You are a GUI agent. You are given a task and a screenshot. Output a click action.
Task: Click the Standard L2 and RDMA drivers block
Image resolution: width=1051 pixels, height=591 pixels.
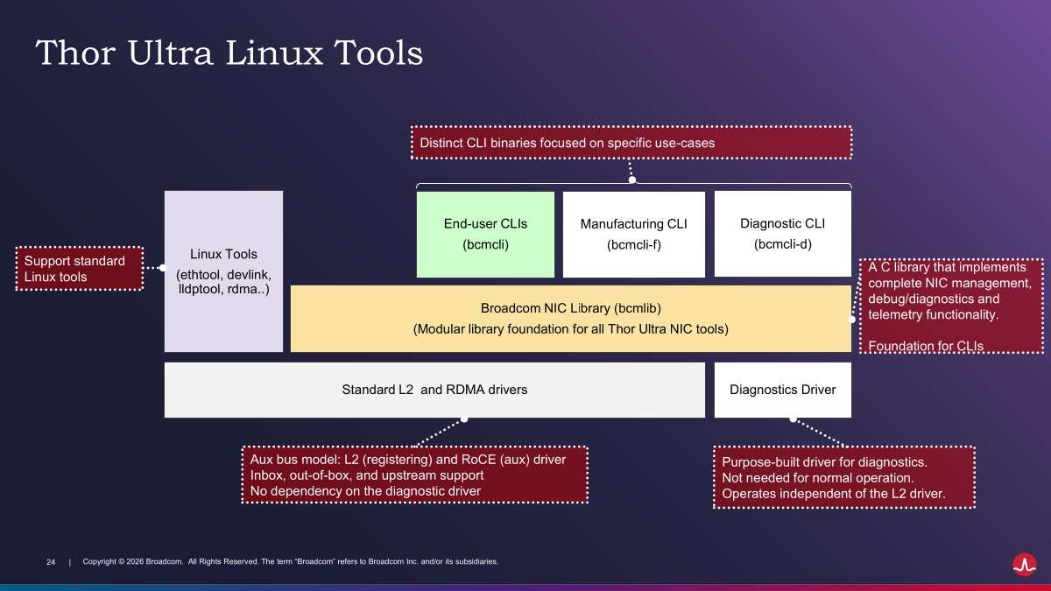click(x=434, y=390)
